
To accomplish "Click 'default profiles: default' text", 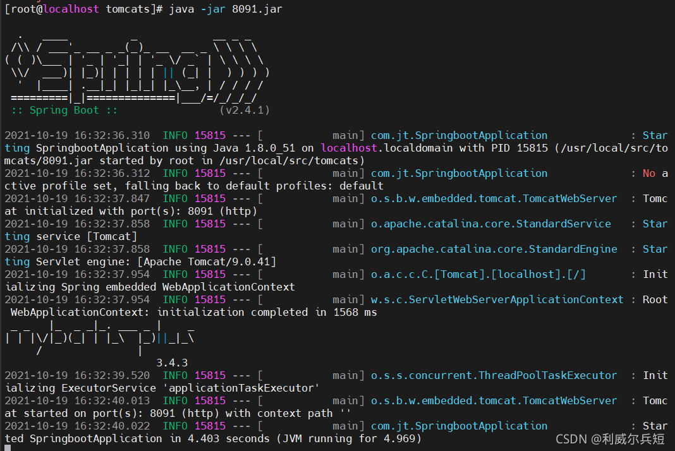I will point(305,186).
